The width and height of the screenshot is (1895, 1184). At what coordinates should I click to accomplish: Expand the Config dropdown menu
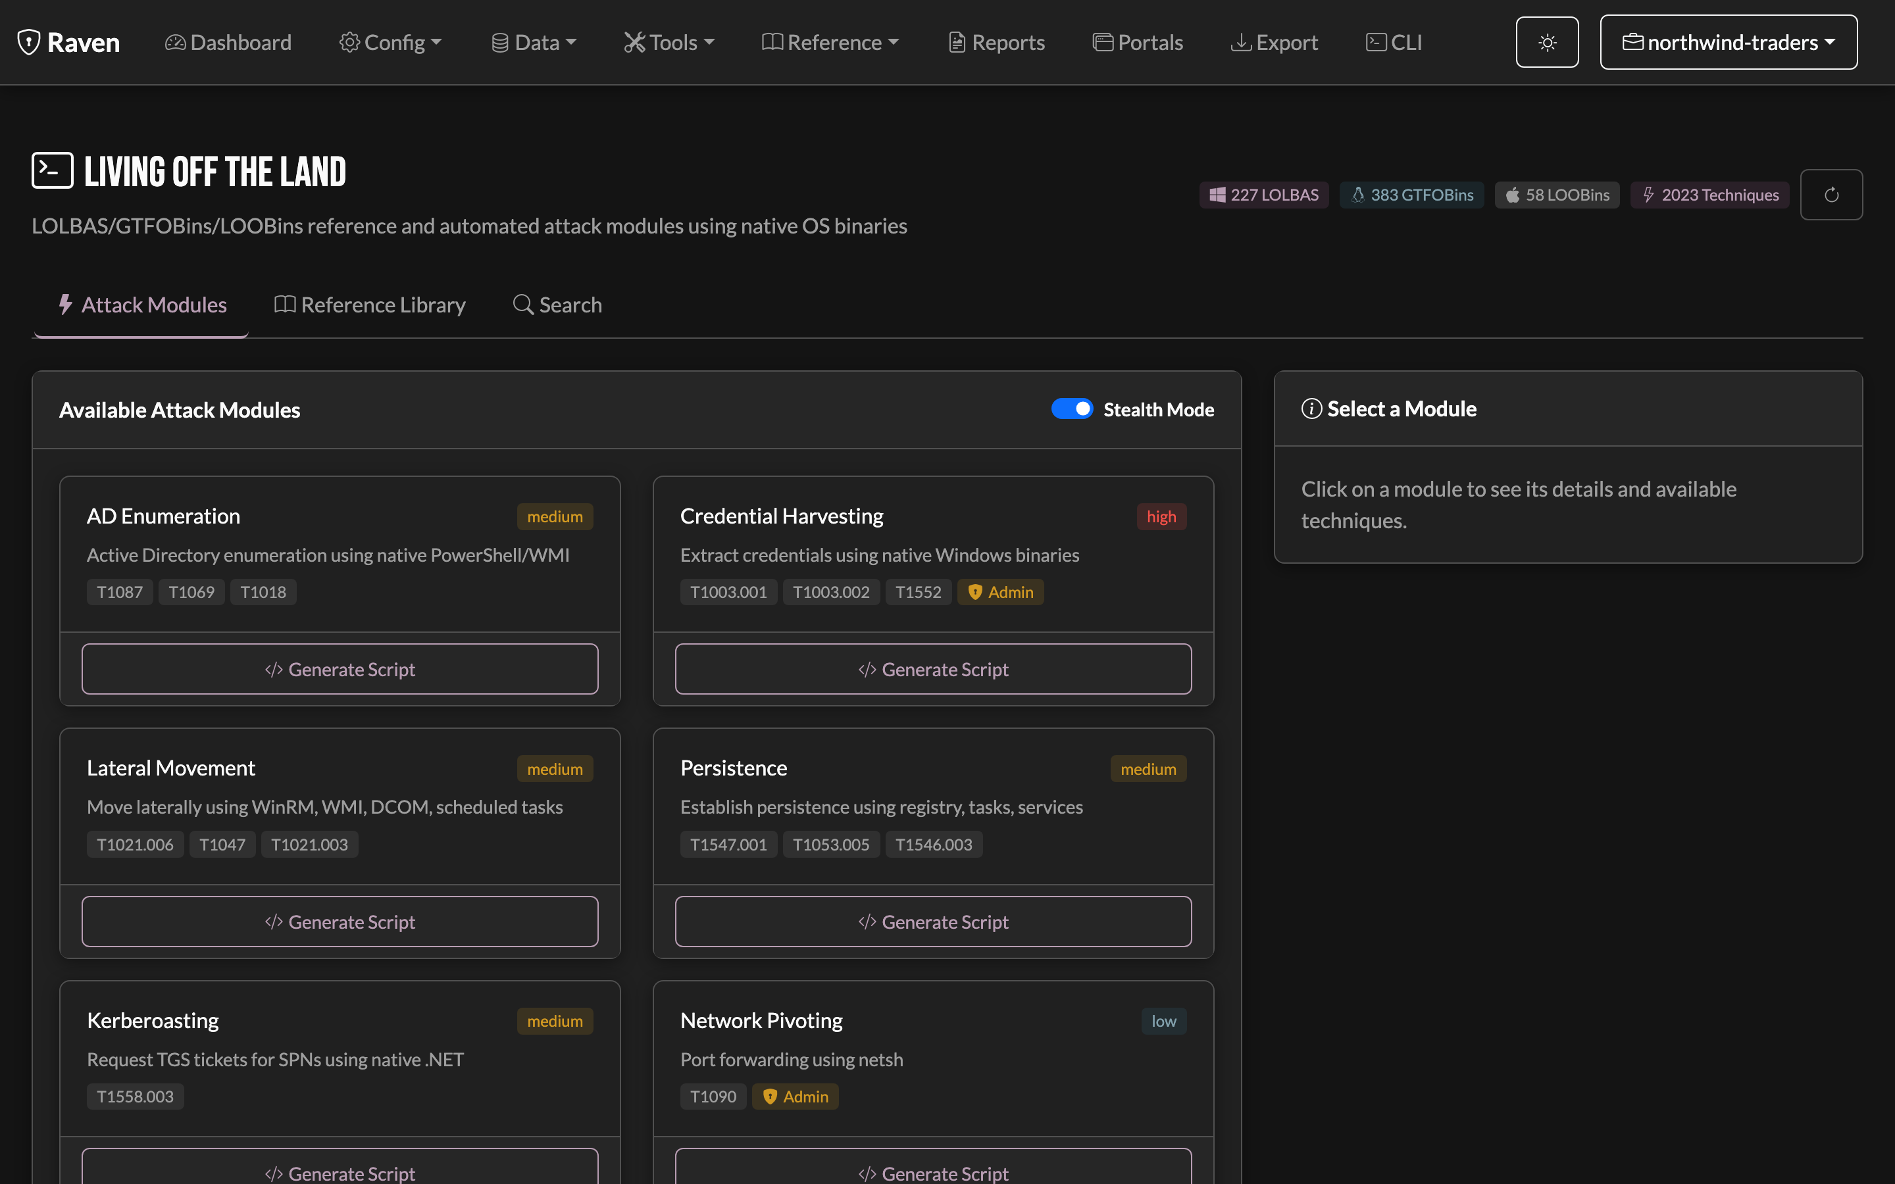click(390, 42)
